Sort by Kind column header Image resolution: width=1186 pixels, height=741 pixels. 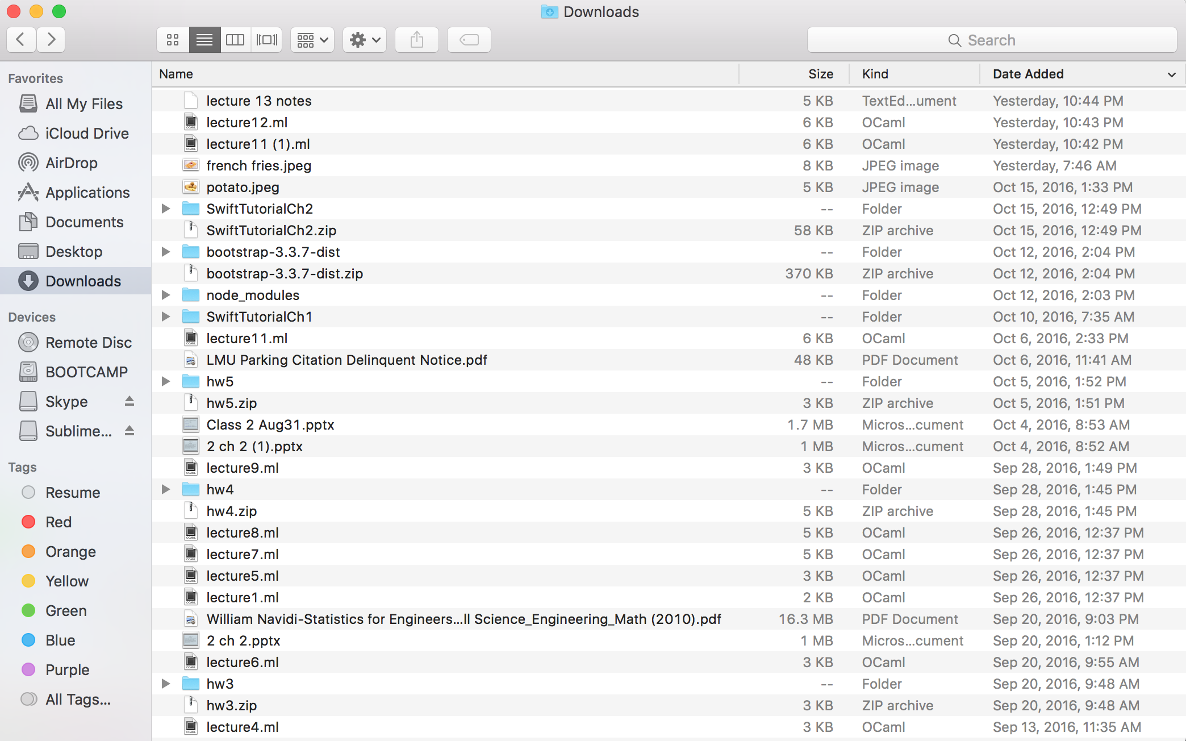coord(914,74)
